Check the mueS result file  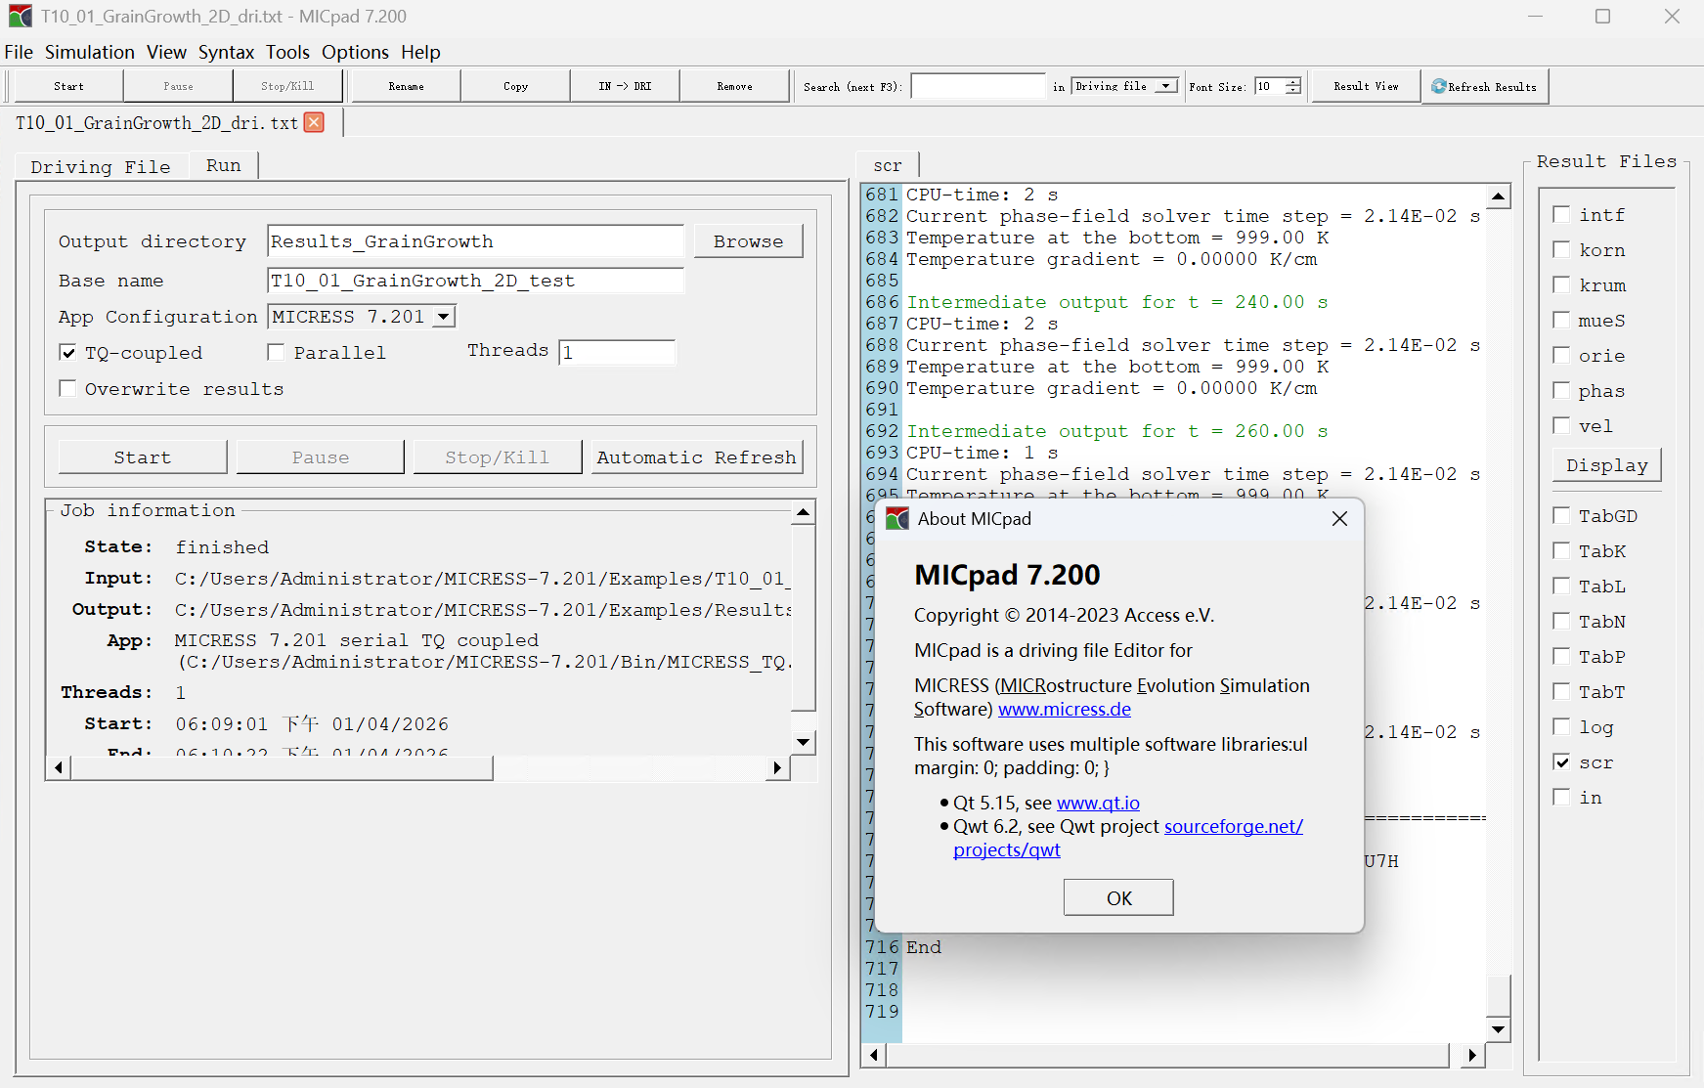(x=1562, y=321)
